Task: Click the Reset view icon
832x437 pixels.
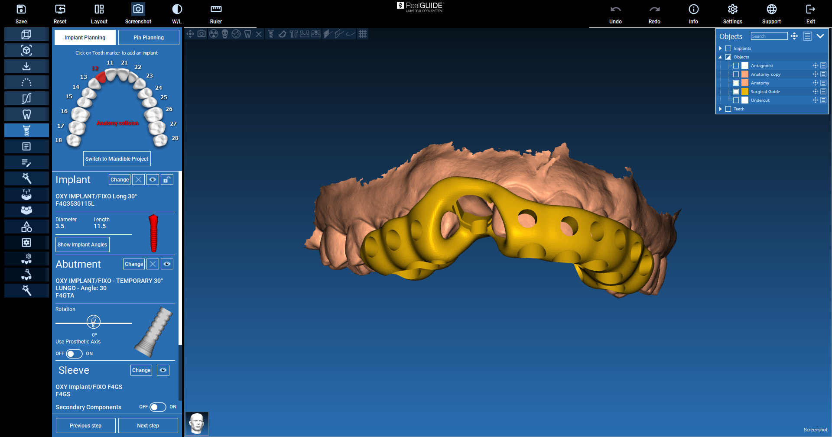Action: 60,9
